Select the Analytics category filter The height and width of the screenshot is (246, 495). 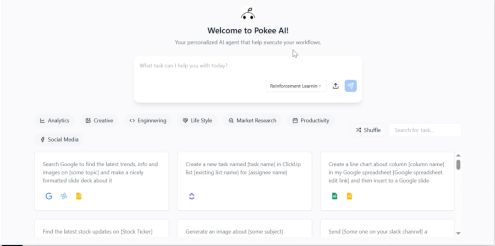coord(55,120)
